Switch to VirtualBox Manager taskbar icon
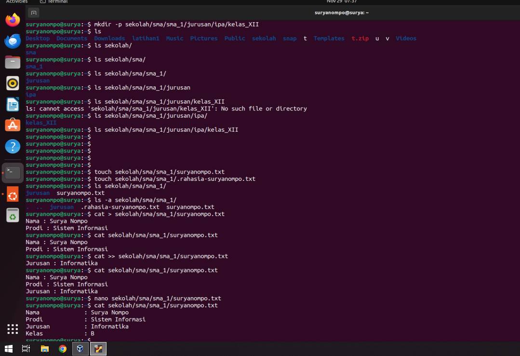The height and width of the screenshot is (356, 520). click(x=80, y=349)
